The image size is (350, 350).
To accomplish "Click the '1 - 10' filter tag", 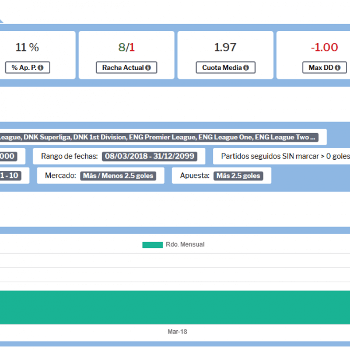I will click(9, 176).
